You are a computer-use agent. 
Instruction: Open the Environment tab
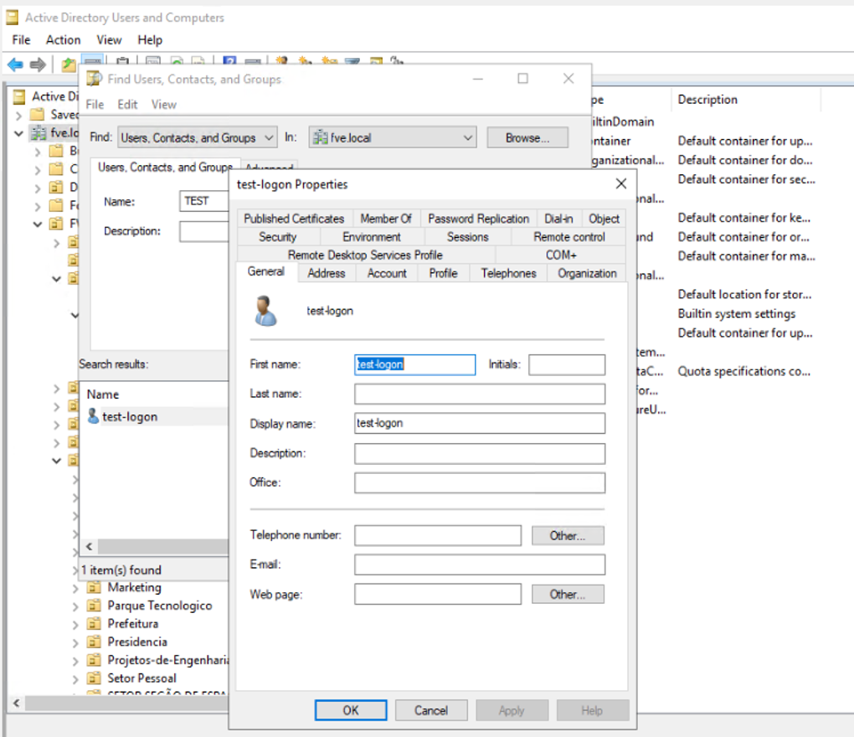coord(372,237)
